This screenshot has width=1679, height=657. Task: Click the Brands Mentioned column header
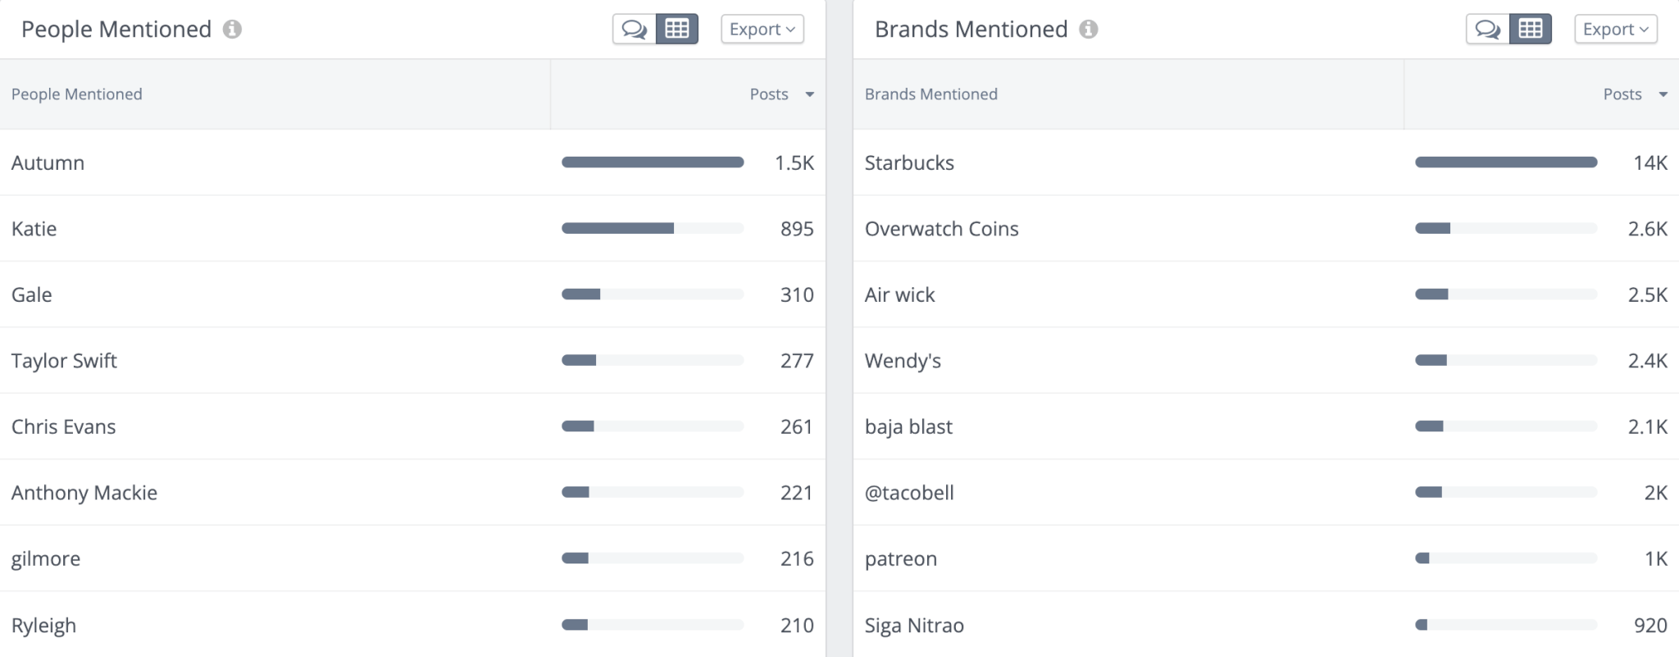click(x=931, y=94)
